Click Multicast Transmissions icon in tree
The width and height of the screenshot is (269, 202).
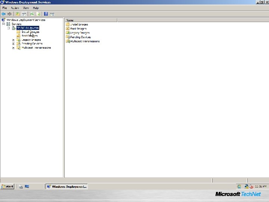click(x=18, y=48)
